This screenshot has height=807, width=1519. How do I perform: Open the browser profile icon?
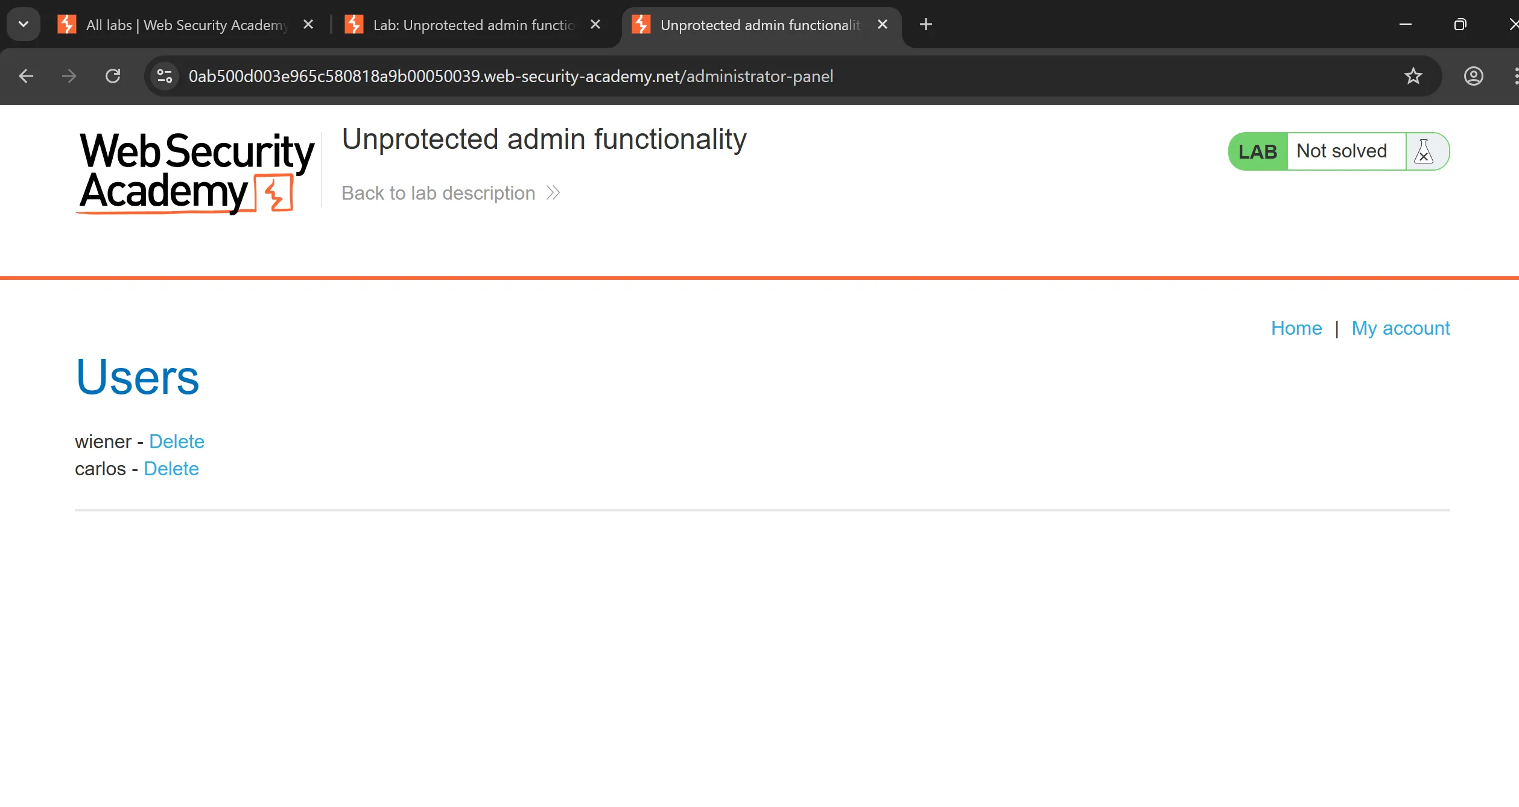[1473, 76]
